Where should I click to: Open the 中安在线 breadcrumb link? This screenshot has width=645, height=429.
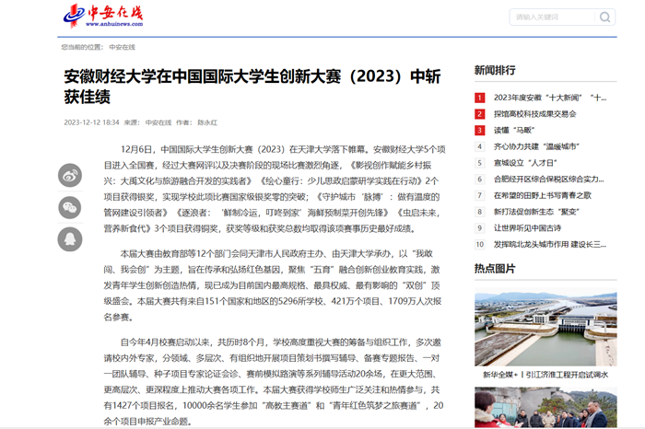click(122, 46)
